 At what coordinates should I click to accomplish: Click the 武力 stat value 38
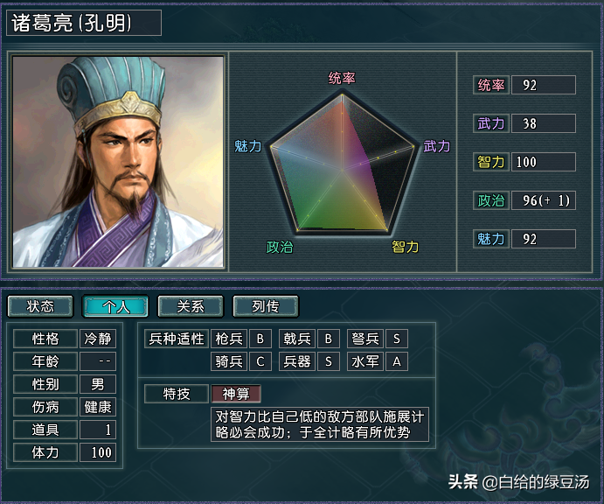click(543, 123)
